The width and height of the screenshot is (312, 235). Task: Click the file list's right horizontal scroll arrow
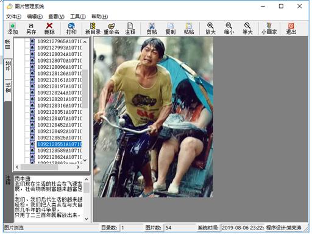tap(78, 167)
